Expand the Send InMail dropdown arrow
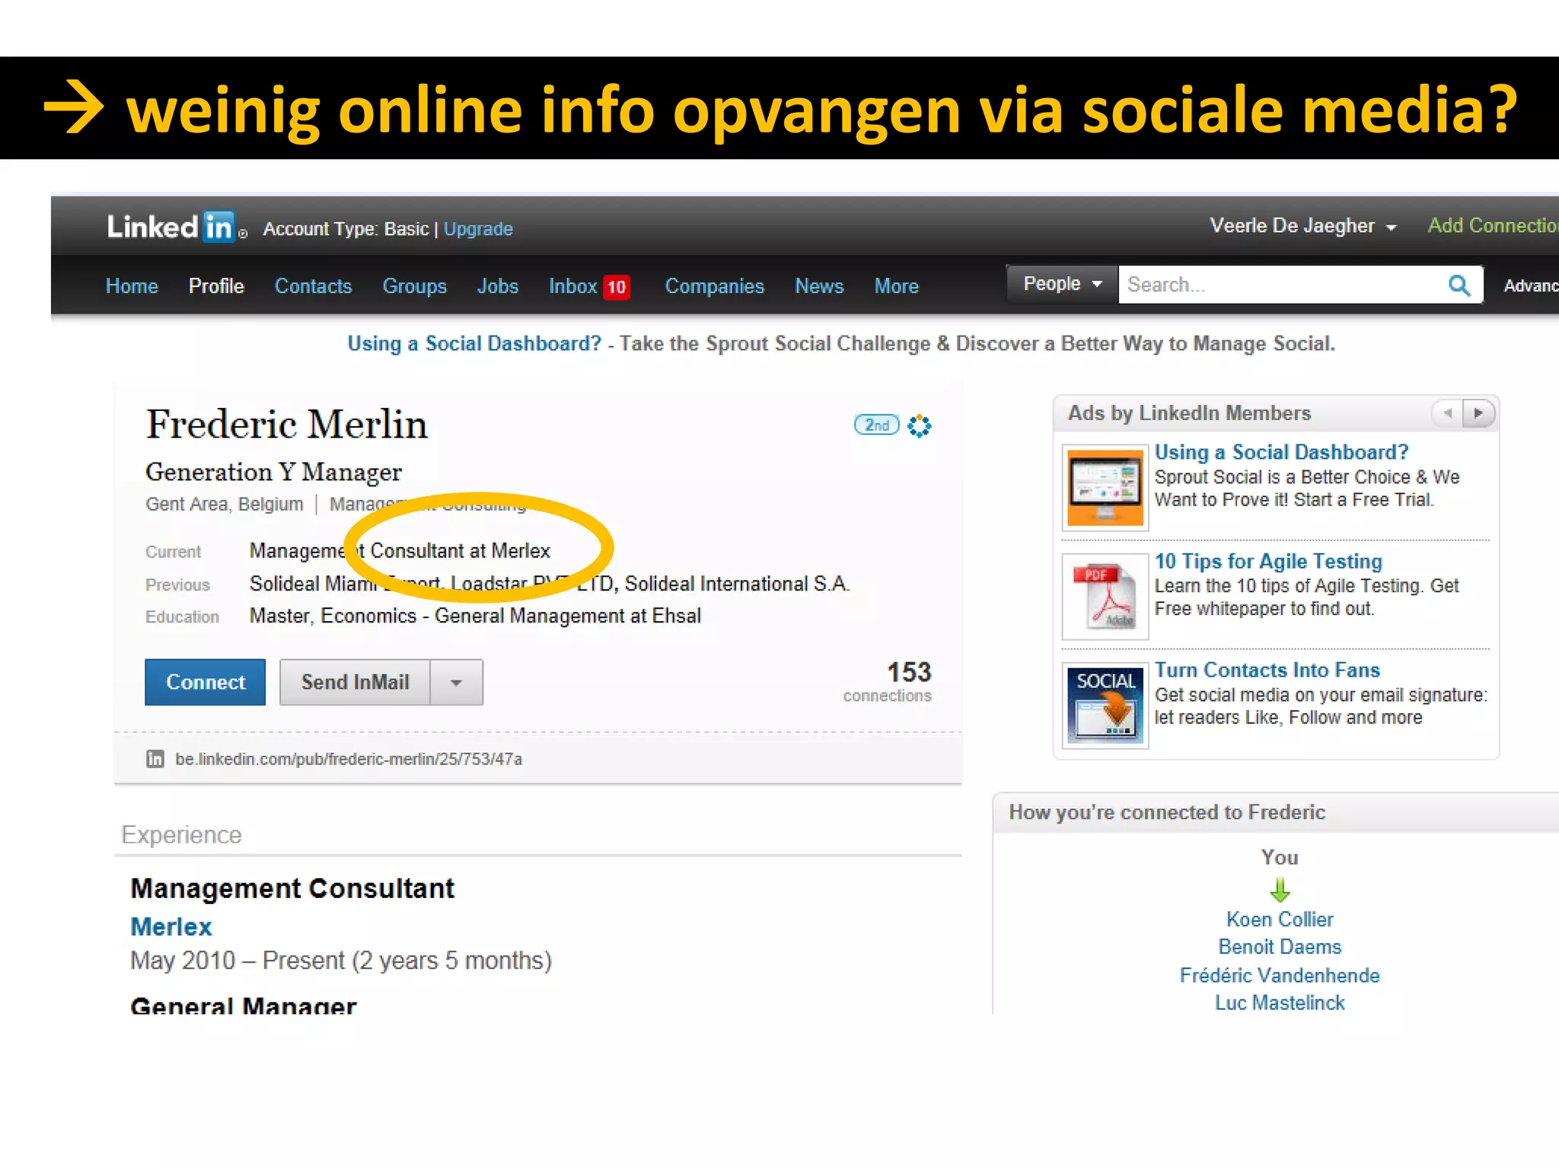This screenshot has width=1559, height=1169. [456, 682]
